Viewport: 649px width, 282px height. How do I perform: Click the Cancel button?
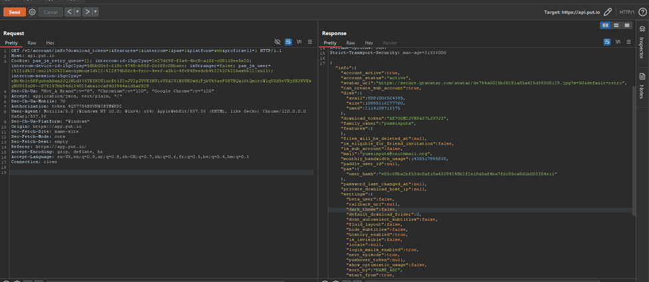[x=51, y=12]
